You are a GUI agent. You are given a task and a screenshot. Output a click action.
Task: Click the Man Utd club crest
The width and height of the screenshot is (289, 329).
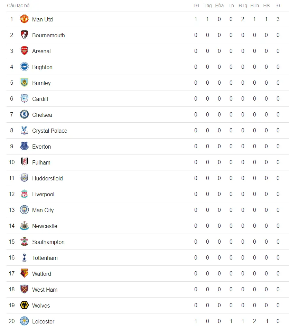(x=24, y=19)
